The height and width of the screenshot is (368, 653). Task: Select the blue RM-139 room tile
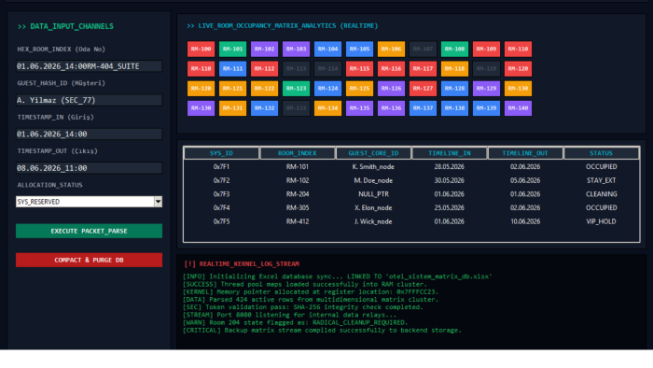click(x=486, y=108)
